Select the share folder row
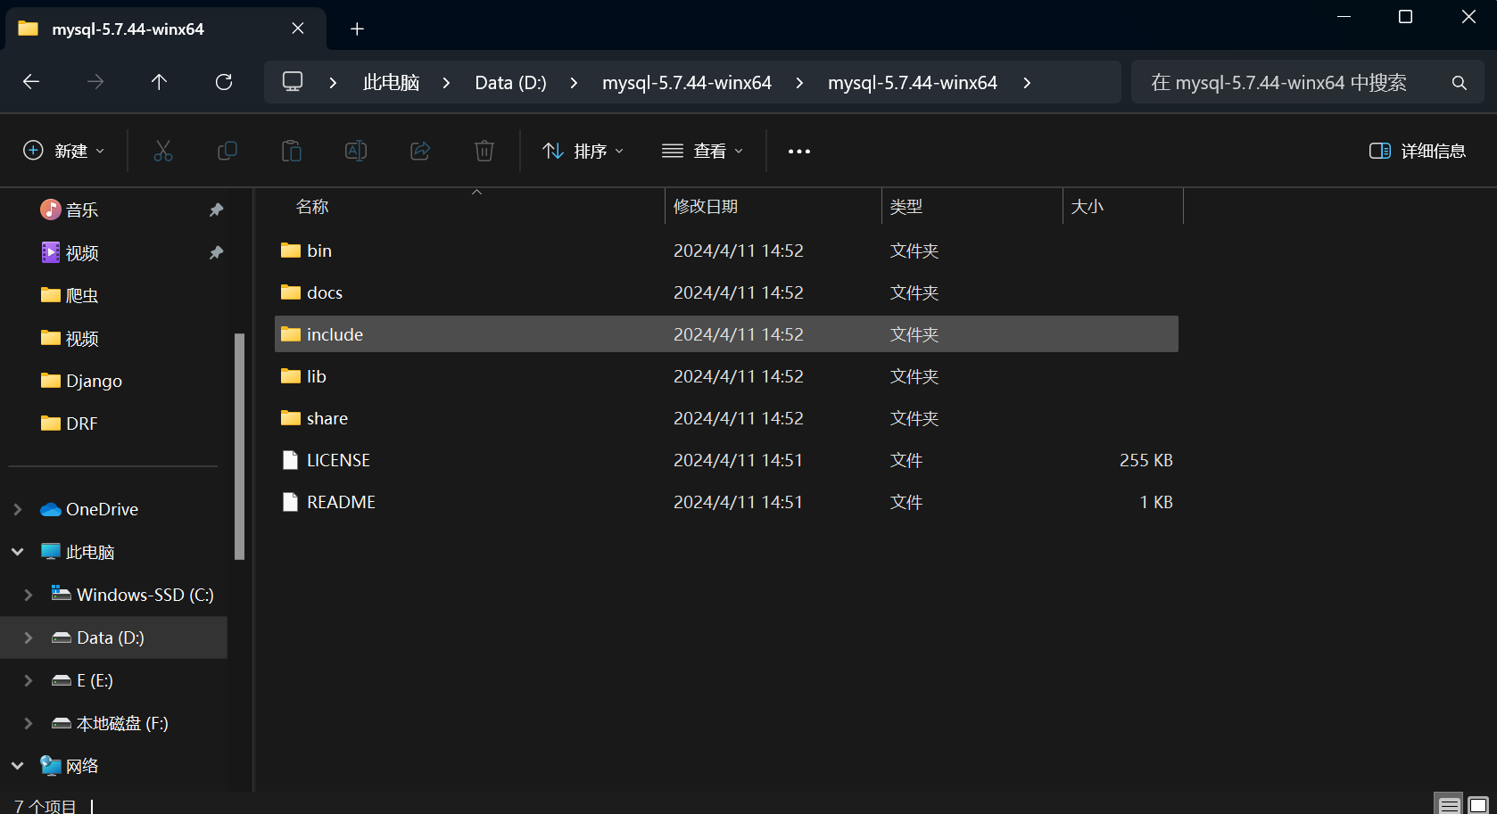Image resolution: width=1497 pixels, height=814 pixels. click(x=726, y=418)
